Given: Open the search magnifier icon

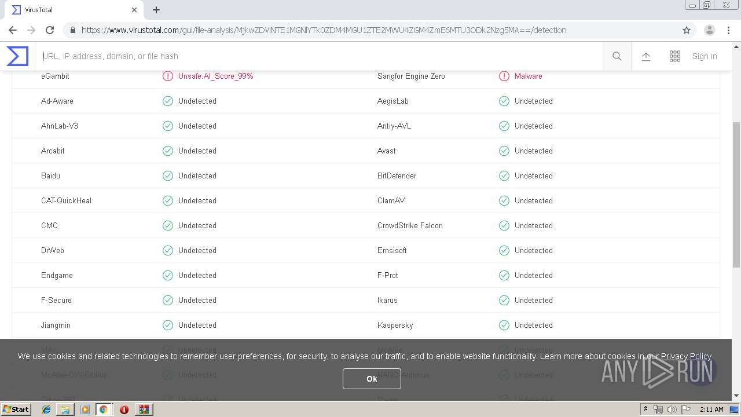Looking at the screenshot, I should (x=617, y=56).
